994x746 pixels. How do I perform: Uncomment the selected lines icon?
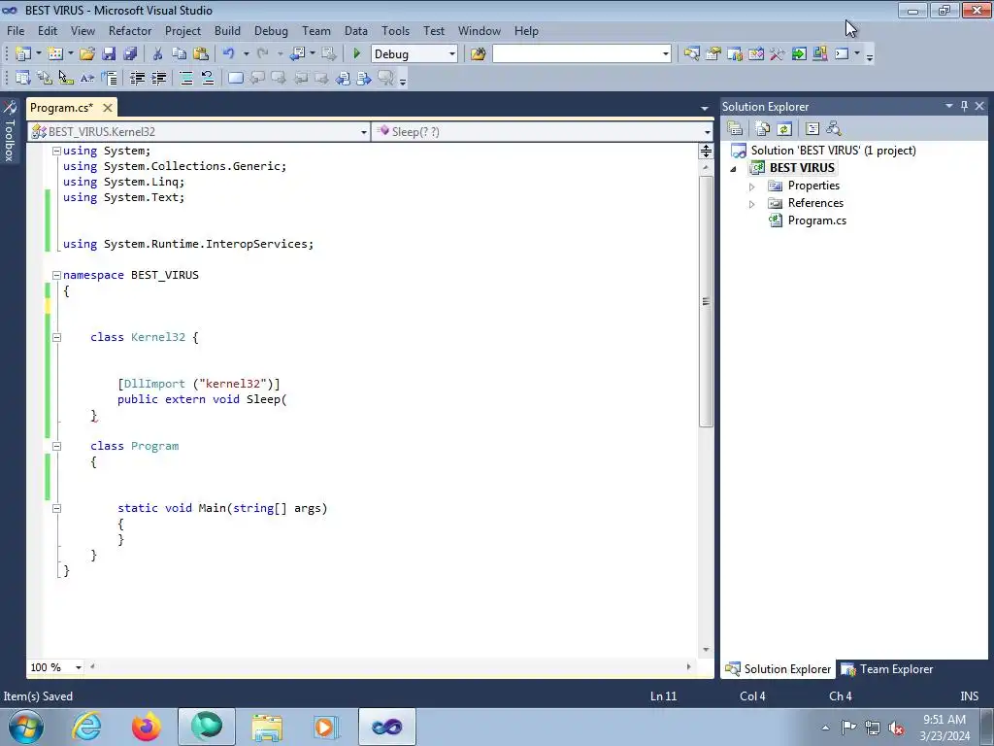click(208, 78)
